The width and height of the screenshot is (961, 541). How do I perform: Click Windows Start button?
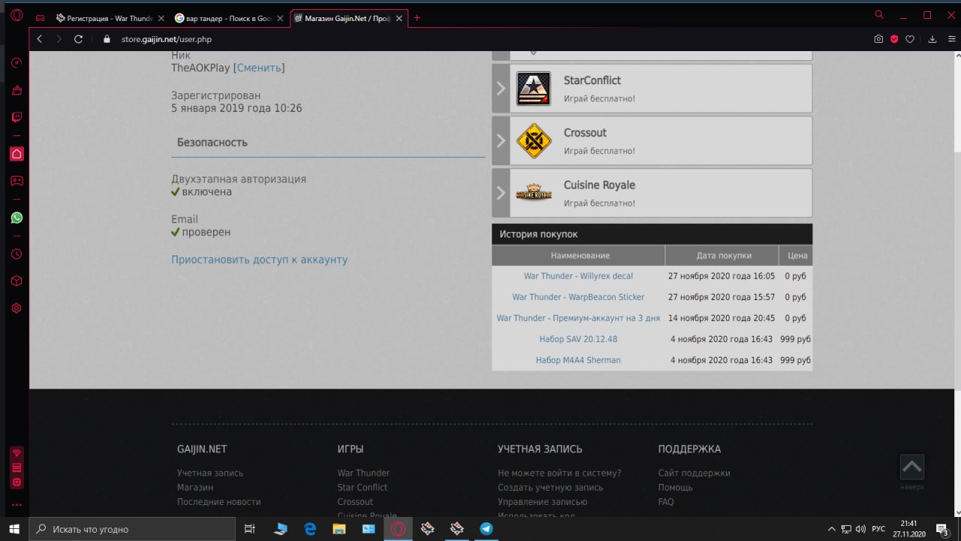pyautogui.click(x=14, y=529)
